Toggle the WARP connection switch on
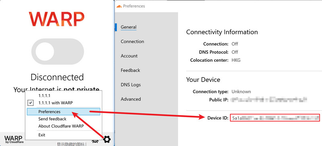The width and height of the screenshot is (322, 146). click(58, 52)
